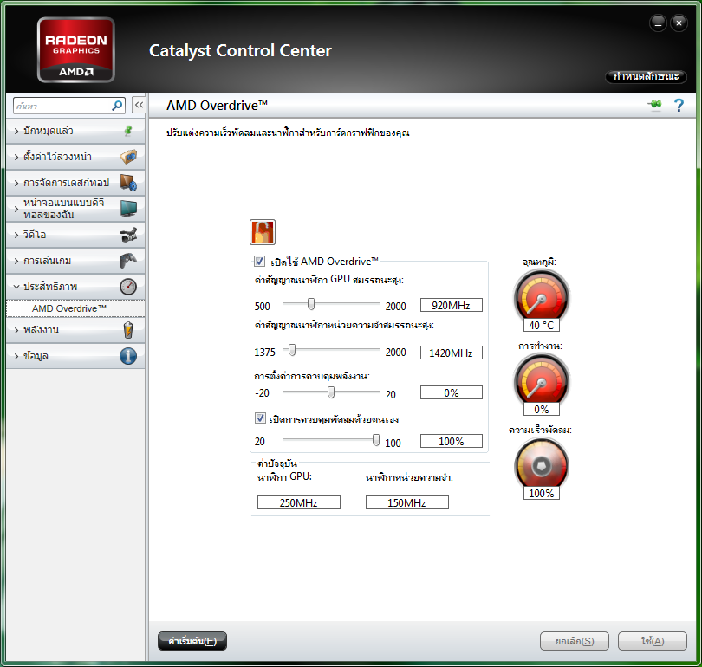This screenshot has width=702, height=667.
Task: Click the digital flat panel monitor icon
Action: (x=128, y=209)
